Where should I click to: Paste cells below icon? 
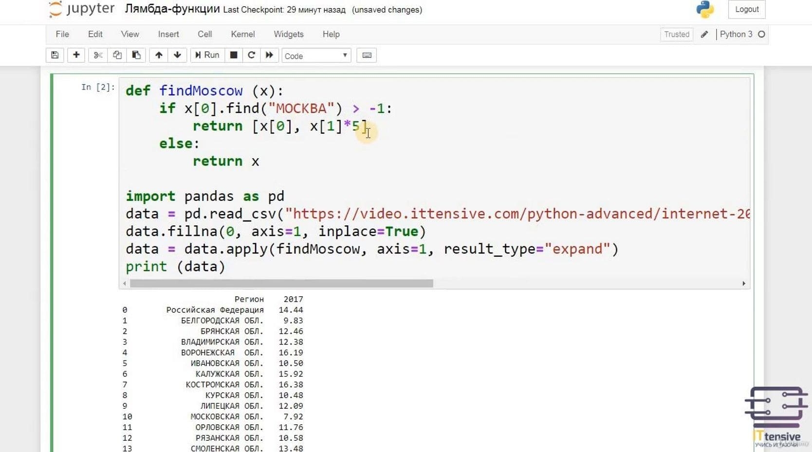point(136,55)
